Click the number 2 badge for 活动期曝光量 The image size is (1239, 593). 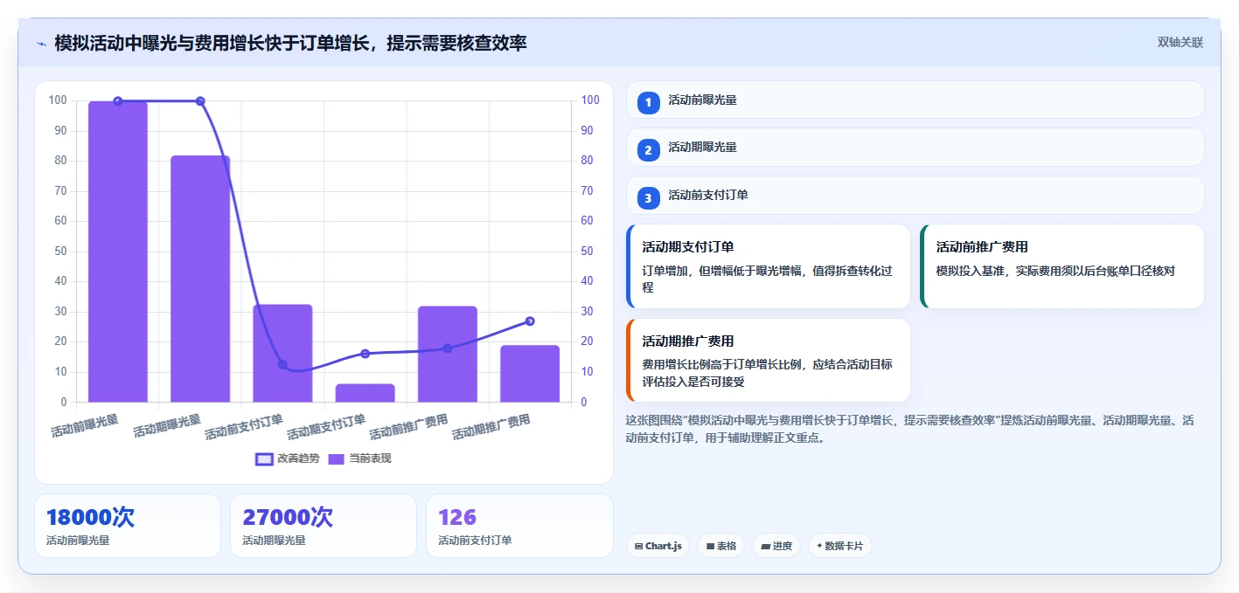click(x=648, y=150)
